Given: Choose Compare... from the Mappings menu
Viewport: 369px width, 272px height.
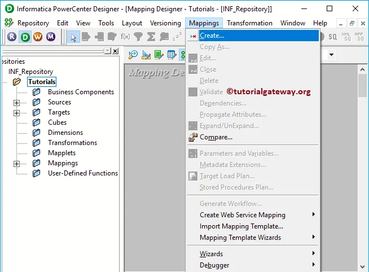Looking at the screenshot, I should coord(253,137).
